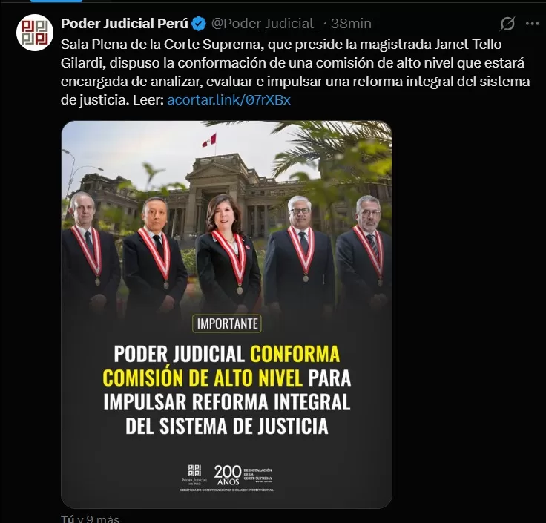This screenshot has width=546, height=523.
Task: Open the three-dot more options menu
Action: [x=533, y=24]
